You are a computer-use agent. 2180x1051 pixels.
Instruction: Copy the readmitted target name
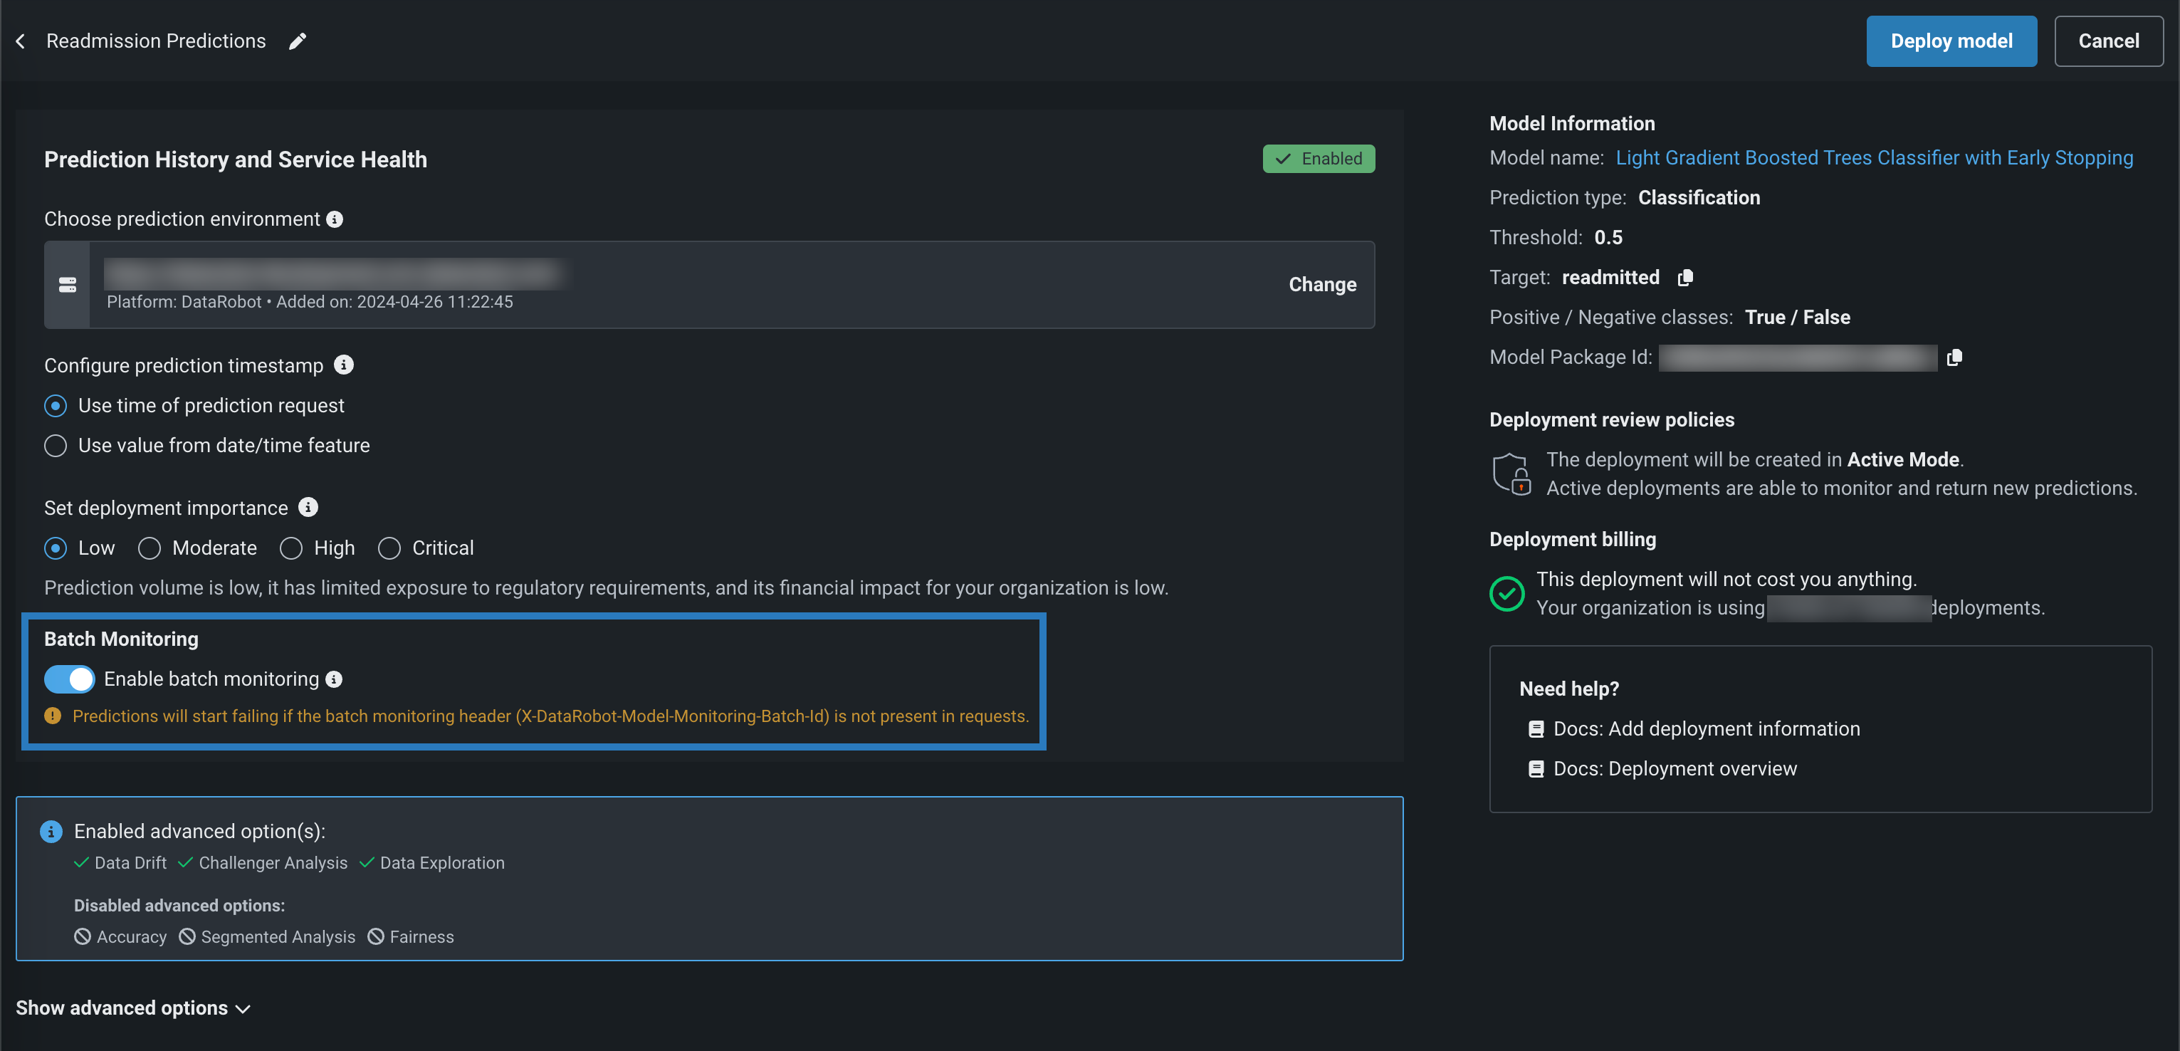click(1685, 278)
